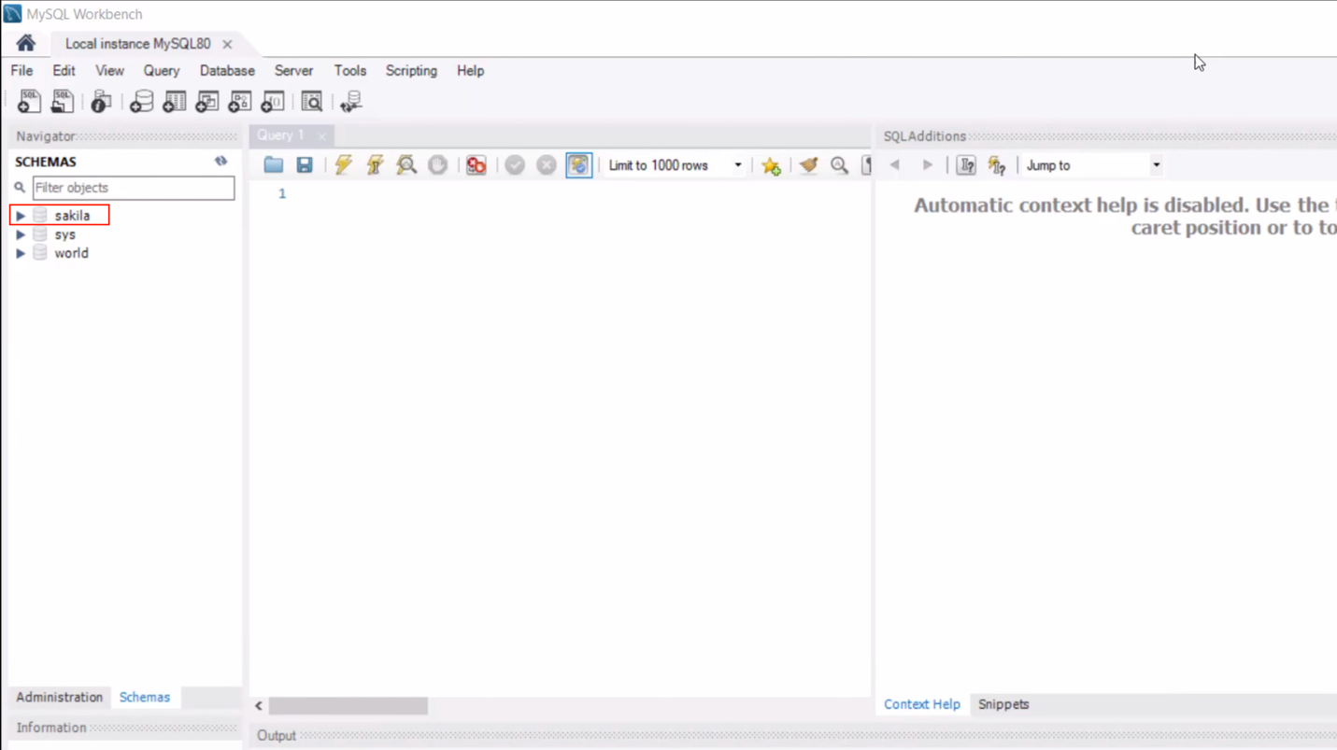Save the script to a file
Viewport: 1337px width, 750px height.
click(x=305, y=165)
